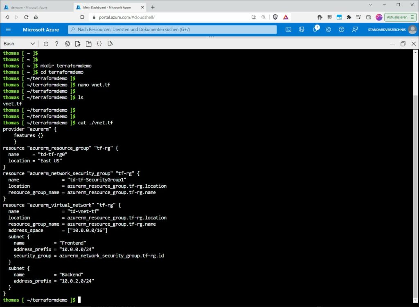Click the address_space ["10.0.0.0/16"] line

pos(58,231)
